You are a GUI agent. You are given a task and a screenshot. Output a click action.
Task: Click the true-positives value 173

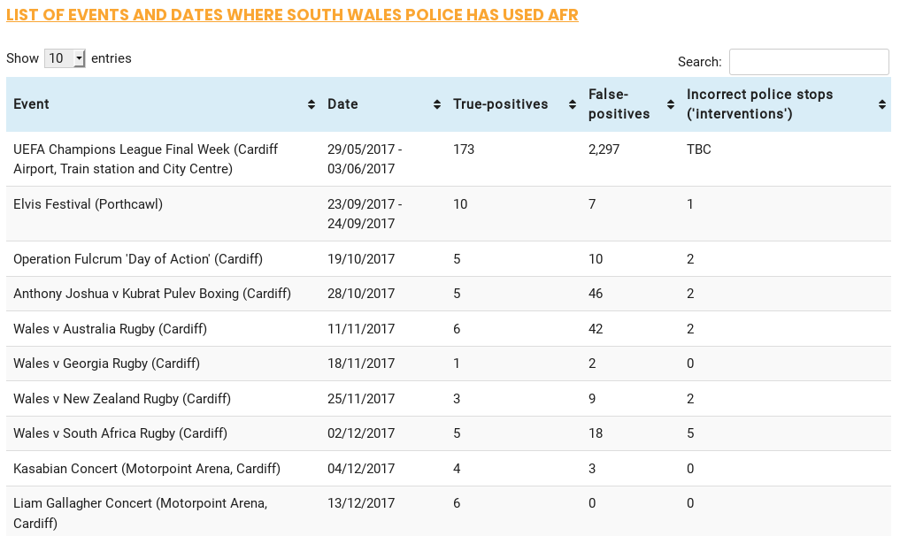[x=464, y=149]
